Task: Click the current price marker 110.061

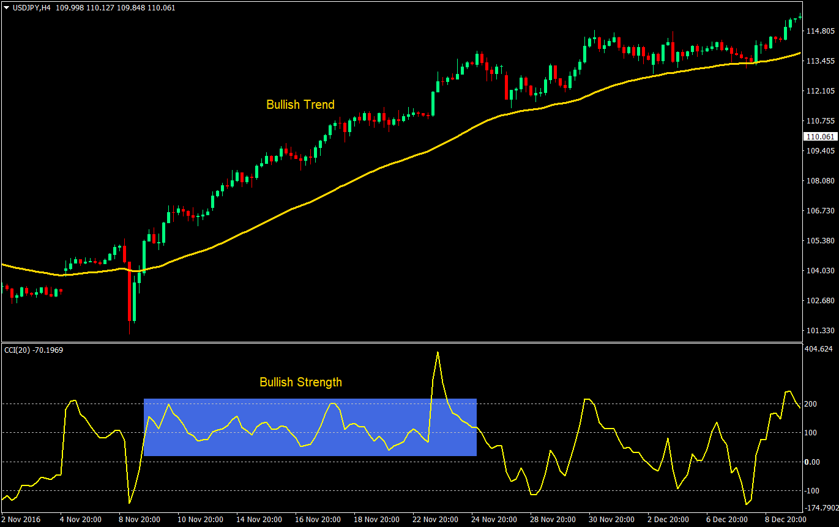Action: pos(820,137)
